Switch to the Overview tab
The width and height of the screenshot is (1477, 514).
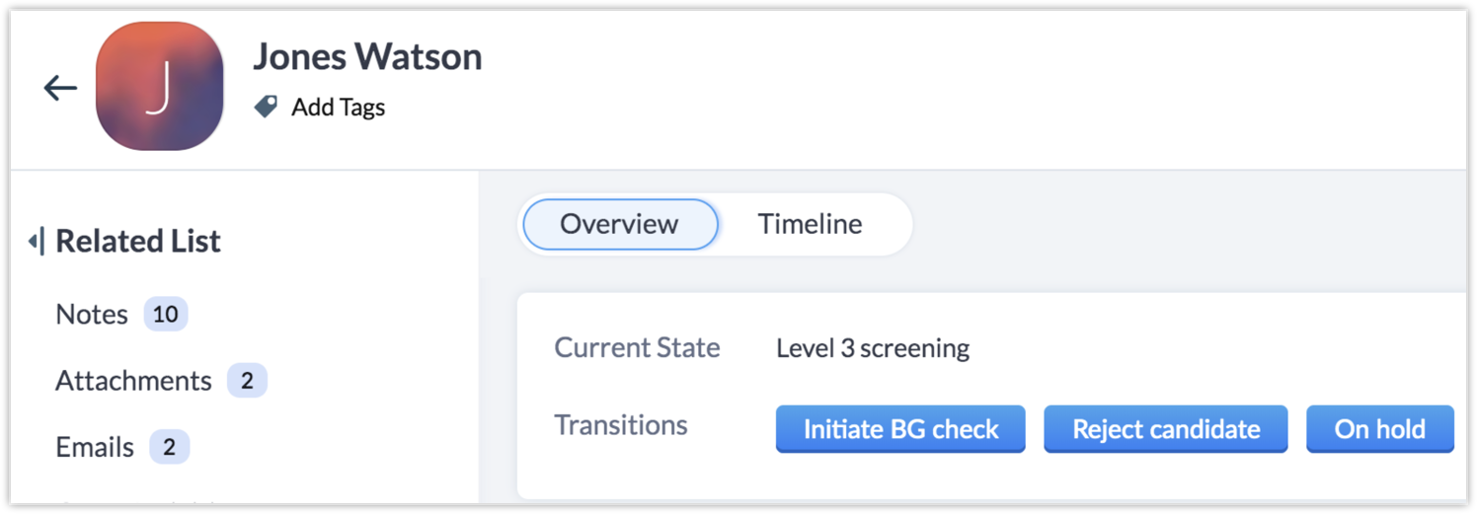click(619, 224)
